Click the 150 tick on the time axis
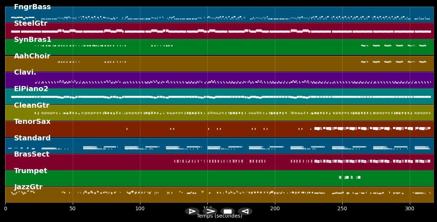 pos(207,208)
